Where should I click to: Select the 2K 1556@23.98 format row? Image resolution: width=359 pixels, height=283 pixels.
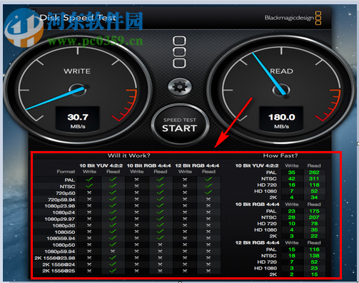[126, 258]
